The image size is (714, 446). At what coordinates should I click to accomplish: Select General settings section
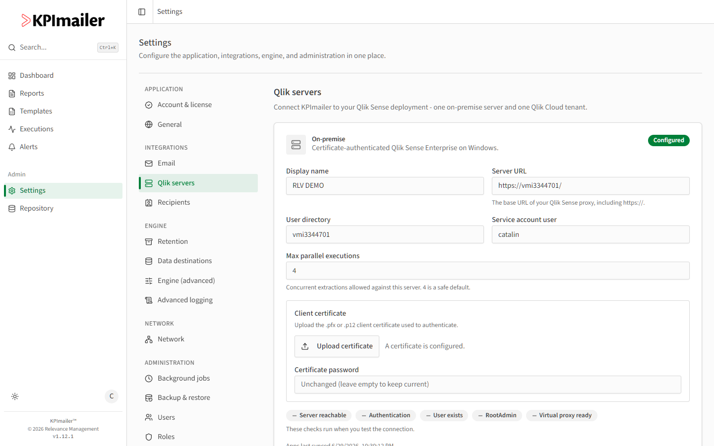[x=198, y=124]
